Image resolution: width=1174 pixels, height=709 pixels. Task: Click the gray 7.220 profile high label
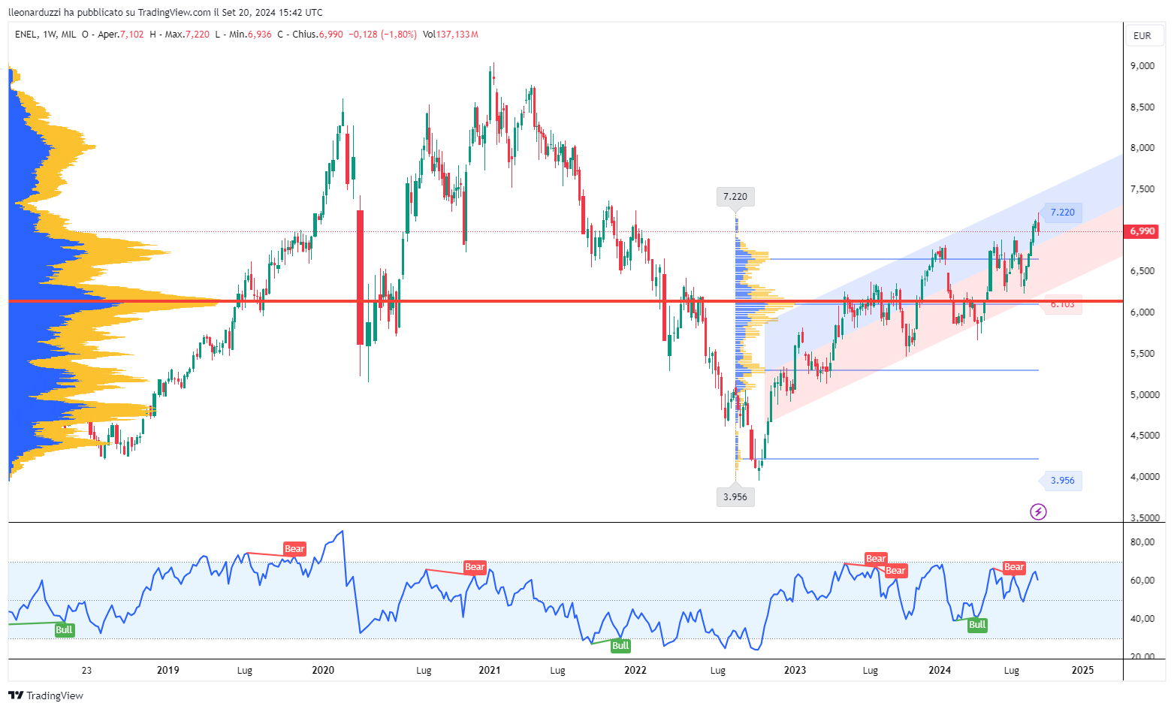click(735, 197)
